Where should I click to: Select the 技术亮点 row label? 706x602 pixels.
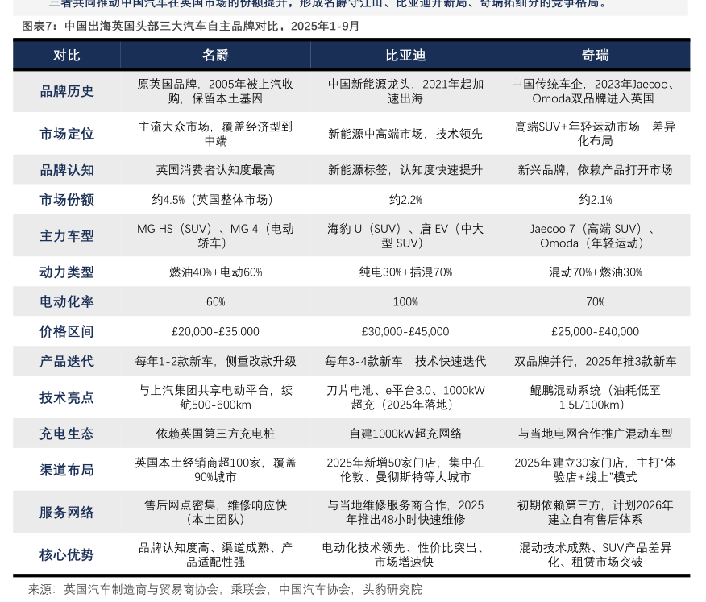pyautogui.click(x=67, y=397)
